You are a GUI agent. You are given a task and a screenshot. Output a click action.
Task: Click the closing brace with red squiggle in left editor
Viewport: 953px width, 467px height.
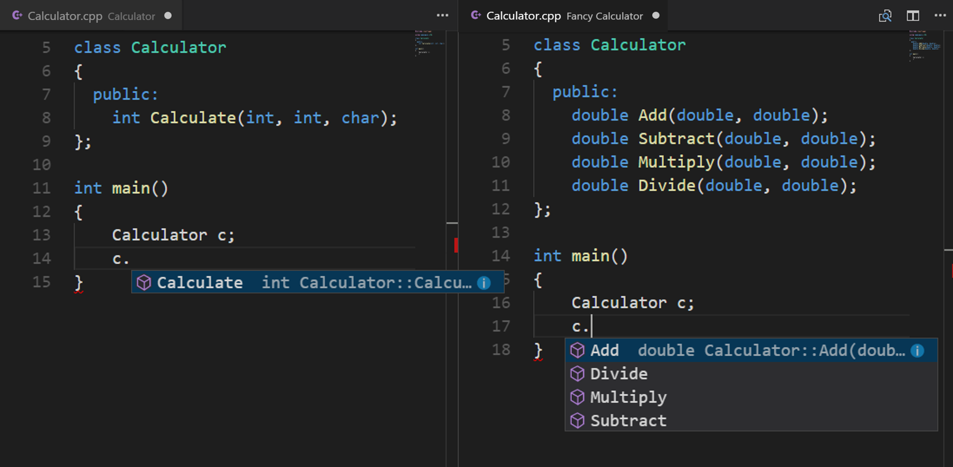tap(79, 283)
